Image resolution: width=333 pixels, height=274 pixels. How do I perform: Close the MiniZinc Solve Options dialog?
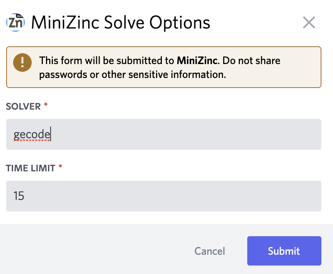[309, 23]
